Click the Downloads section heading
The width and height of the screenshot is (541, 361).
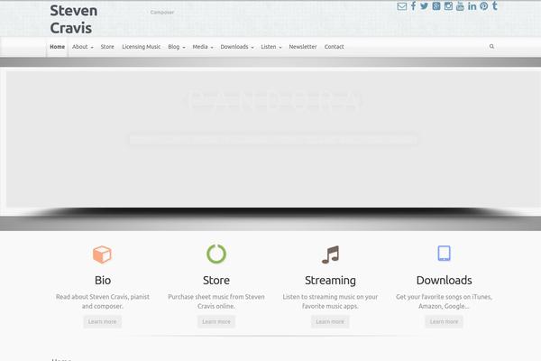[444, 280]
